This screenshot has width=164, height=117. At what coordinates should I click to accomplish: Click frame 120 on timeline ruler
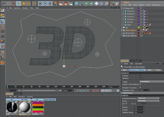pyautogui.click(x=56, y=87)
